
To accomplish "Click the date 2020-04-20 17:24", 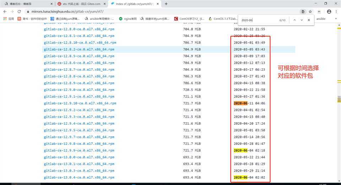I will tap(249, 124).
